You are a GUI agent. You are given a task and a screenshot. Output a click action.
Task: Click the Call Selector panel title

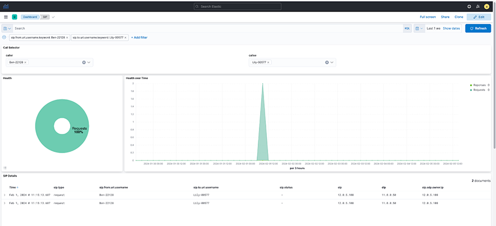click(11, 48)
